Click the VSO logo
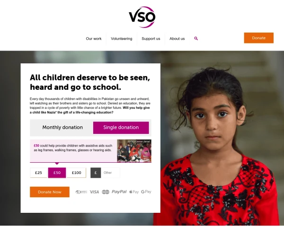This screenshot has width=284, height=227. click(142, 17)
